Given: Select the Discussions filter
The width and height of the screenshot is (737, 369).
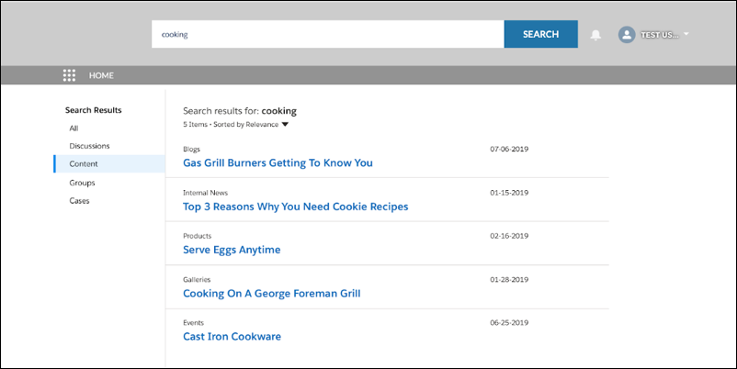Looking at the screenshot, I should click(x=89, y=146).
